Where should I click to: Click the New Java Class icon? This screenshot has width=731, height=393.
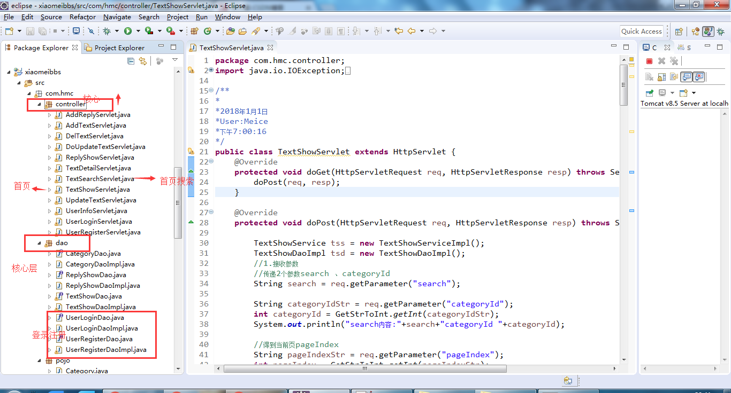point(208,31)
